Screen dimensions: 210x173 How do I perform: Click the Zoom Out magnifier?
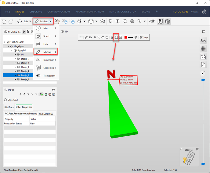125,21
